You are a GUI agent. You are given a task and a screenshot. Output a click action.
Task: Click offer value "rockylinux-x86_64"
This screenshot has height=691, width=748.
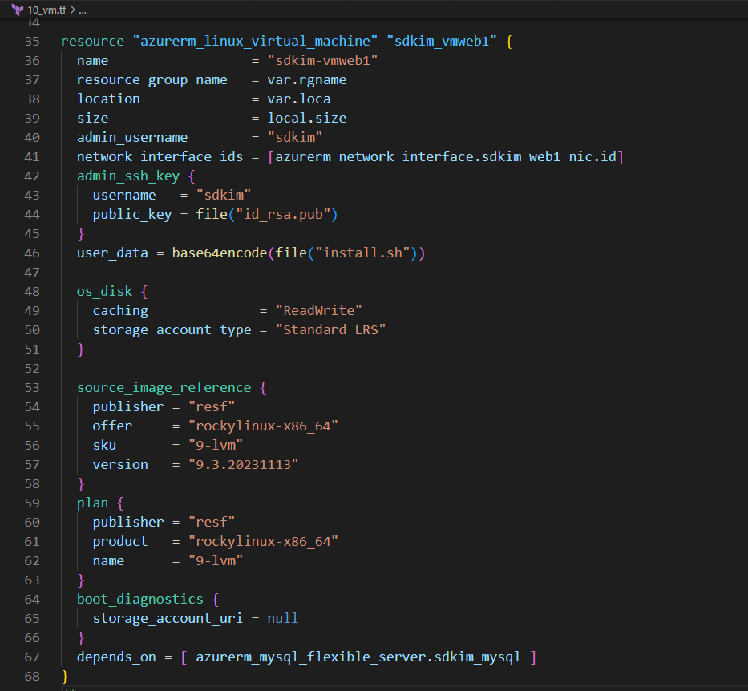coord(263,426)
